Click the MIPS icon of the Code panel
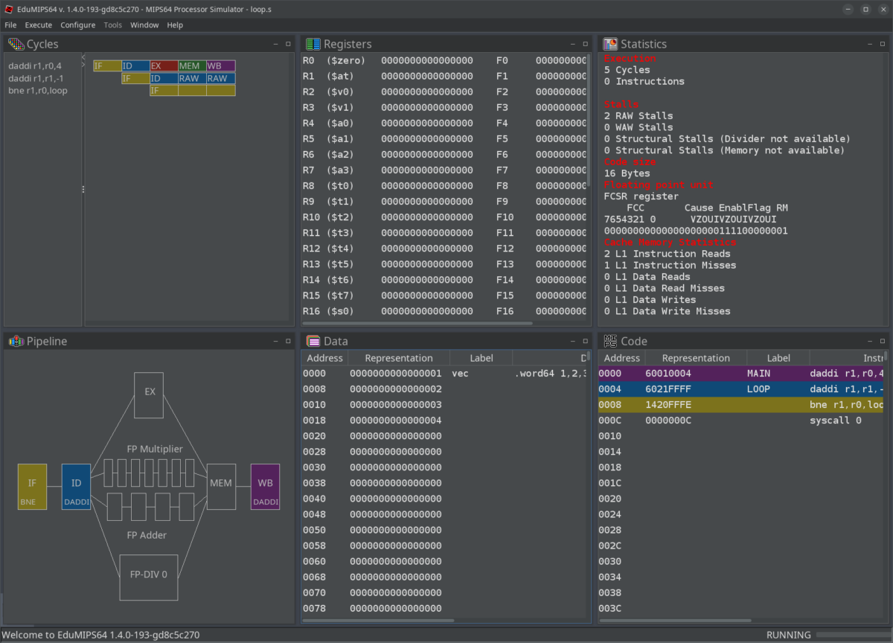The height and width of the screenshot is (643, 893). click(610, 341)
